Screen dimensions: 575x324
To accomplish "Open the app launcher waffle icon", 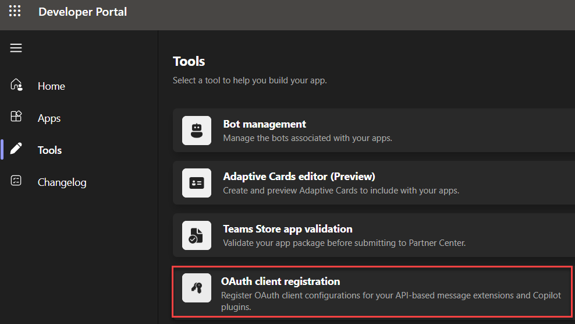I will click(x=15, y=11).
